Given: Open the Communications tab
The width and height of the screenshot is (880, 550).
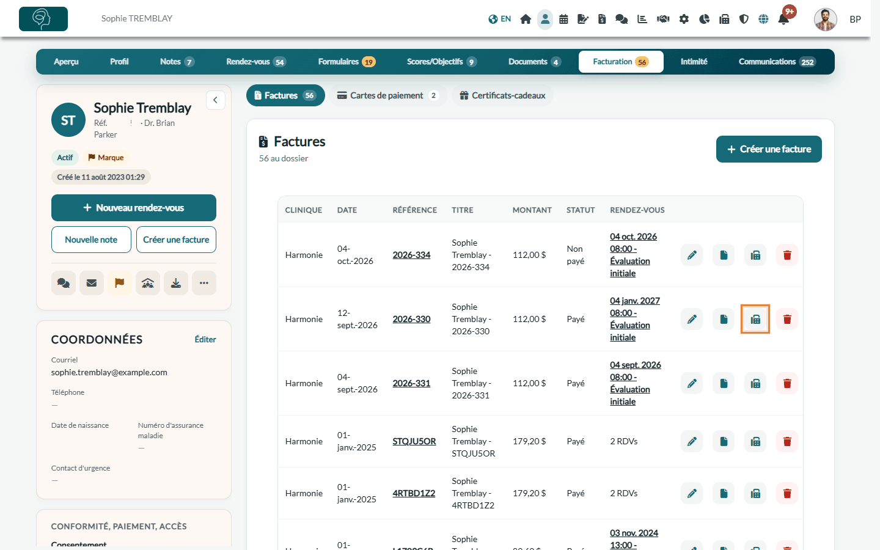Looking at the screenshot, I should [x=777, y=62].
